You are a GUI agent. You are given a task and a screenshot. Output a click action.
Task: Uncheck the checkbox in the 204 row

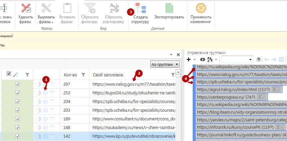click(x=17, y=101)
